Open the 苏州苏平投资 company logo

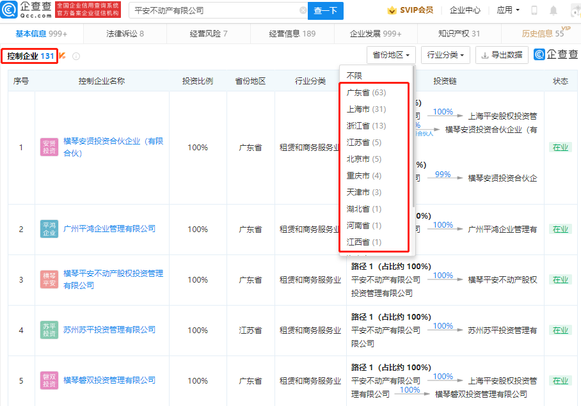[49, 330]
